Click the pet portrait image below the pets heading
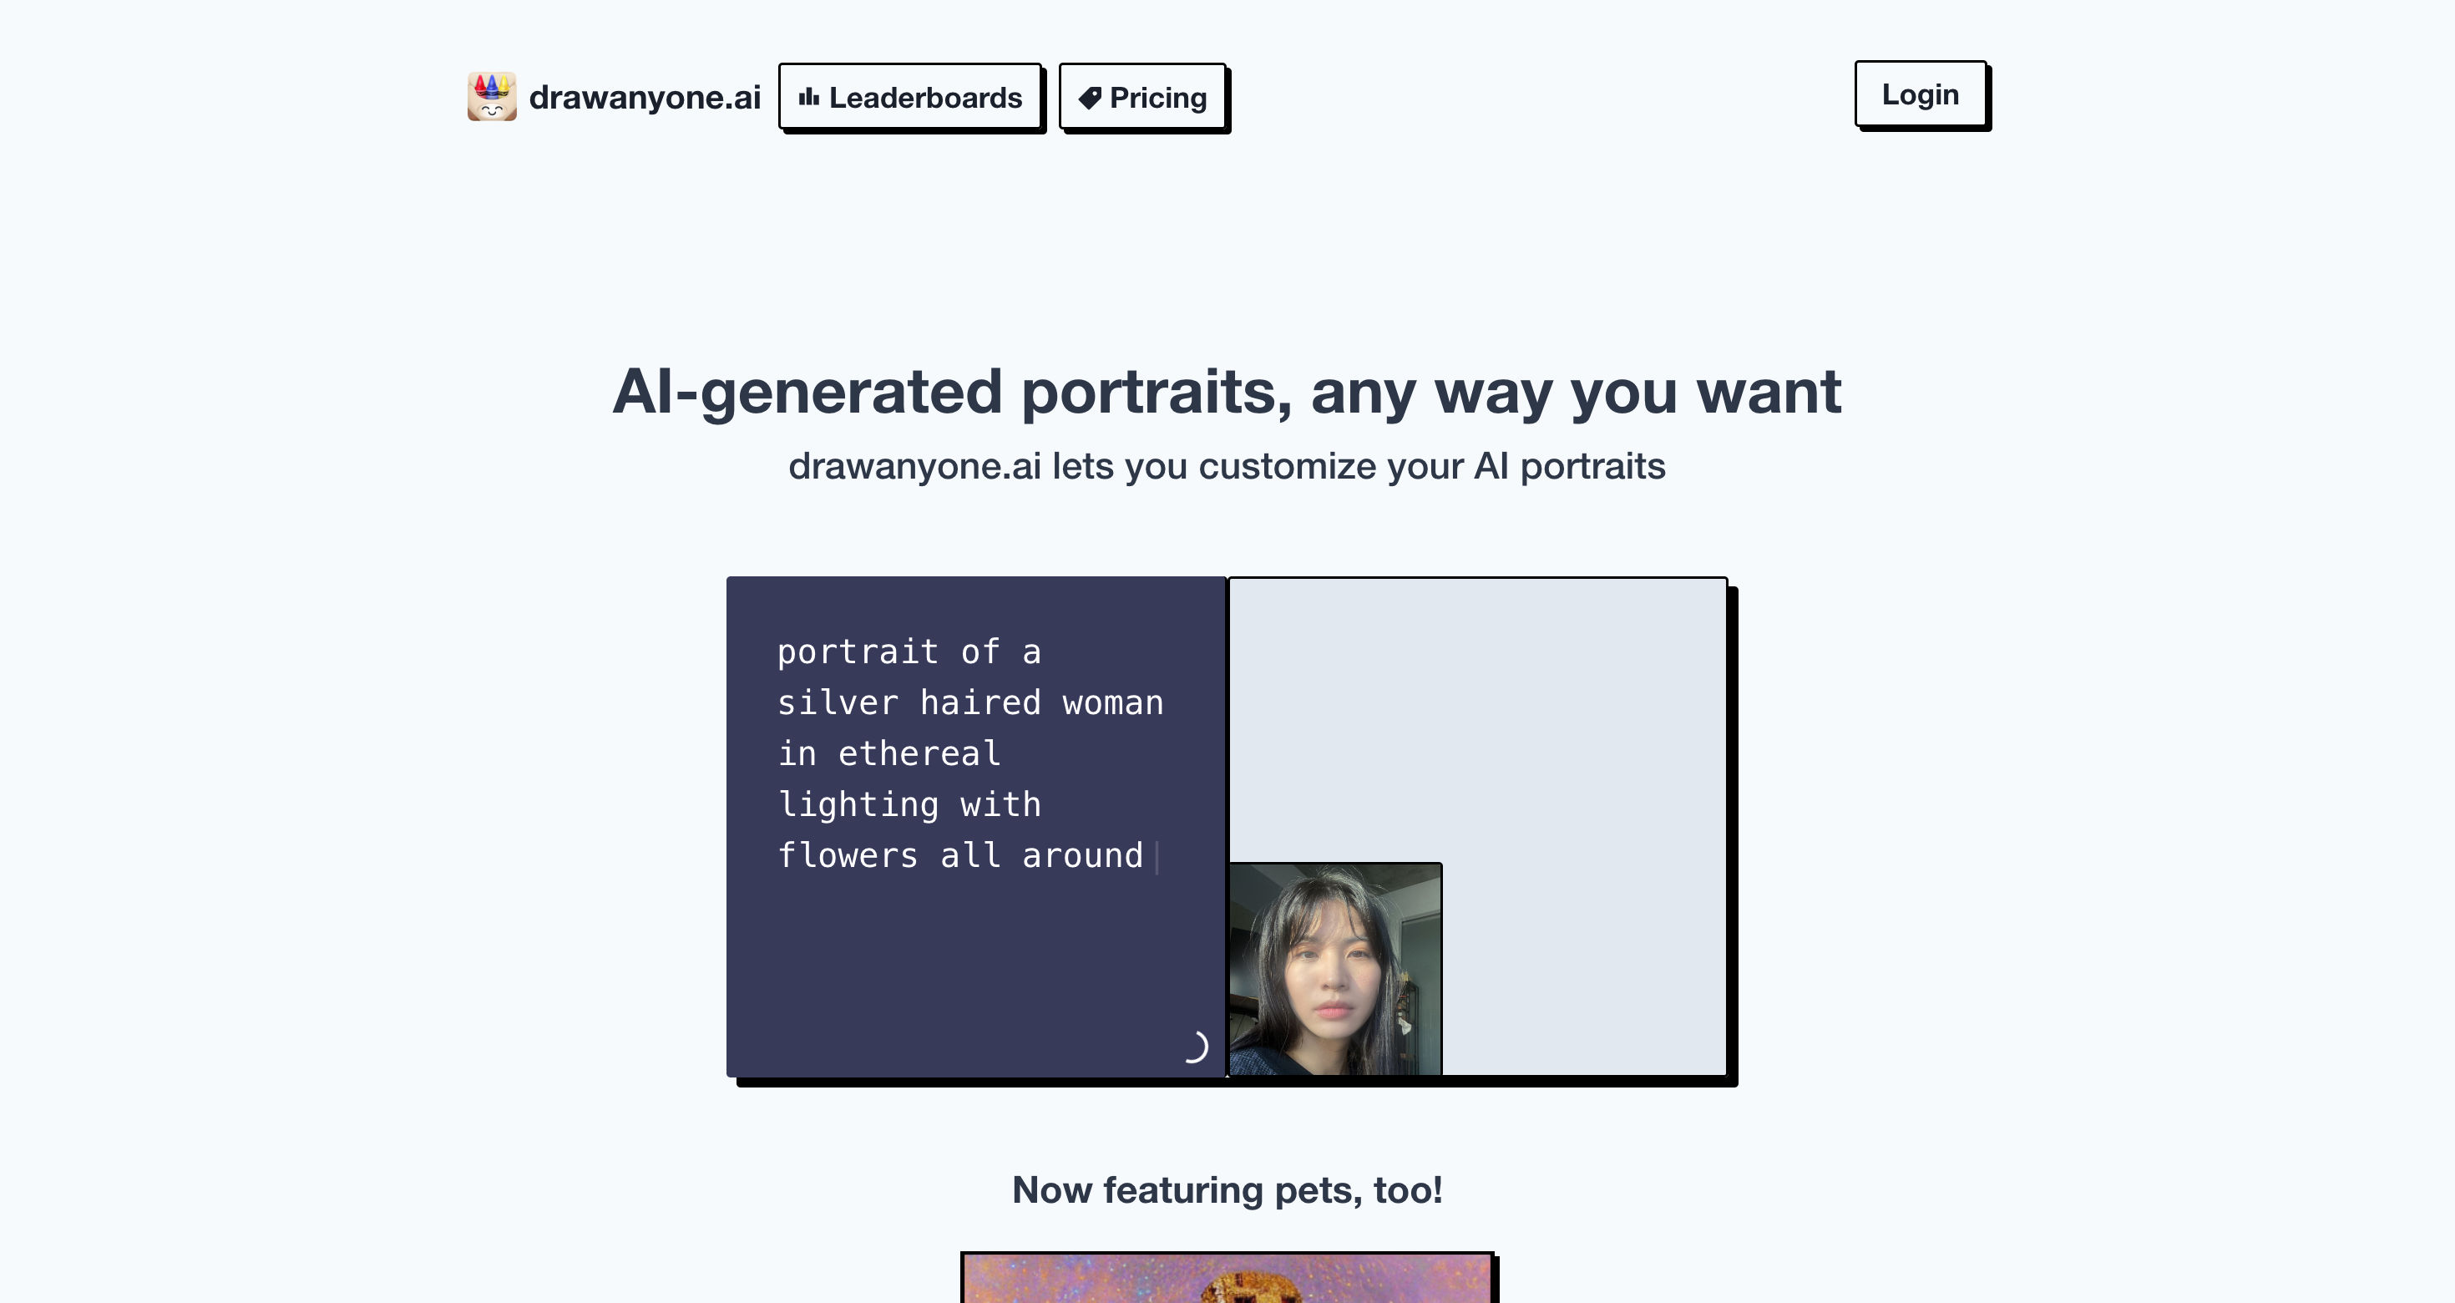2455x1303 pixels. click(x=1227, y=1282)
